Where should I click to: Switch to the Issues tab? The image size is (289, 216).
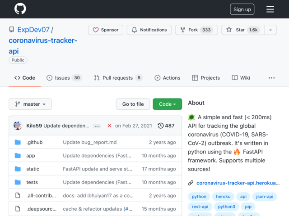64,78
